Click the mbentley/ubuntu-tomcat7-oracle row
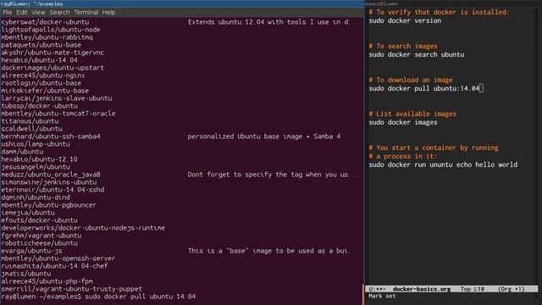 click(58, 114)
